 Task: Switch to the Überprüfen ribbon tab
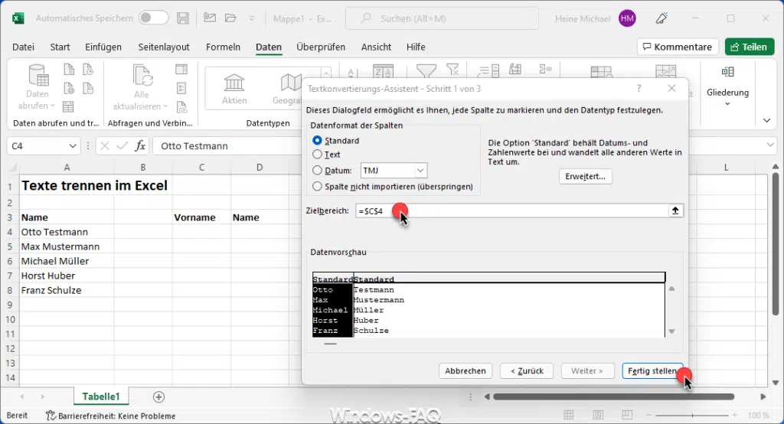click(321, 47)
